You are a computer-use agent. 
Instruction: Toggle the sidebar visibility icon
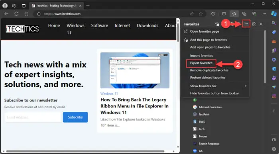click(x=274, y=140)
